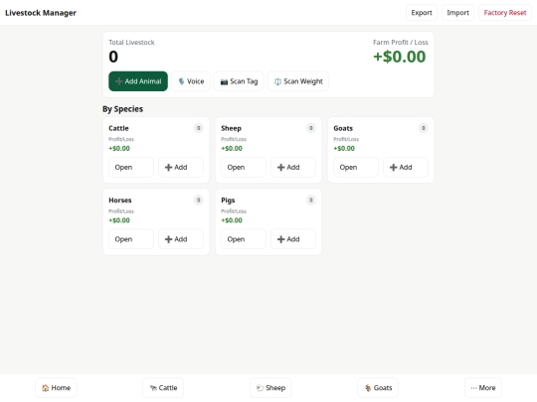Go to Home tab in bottom navigation

(56, 388)
